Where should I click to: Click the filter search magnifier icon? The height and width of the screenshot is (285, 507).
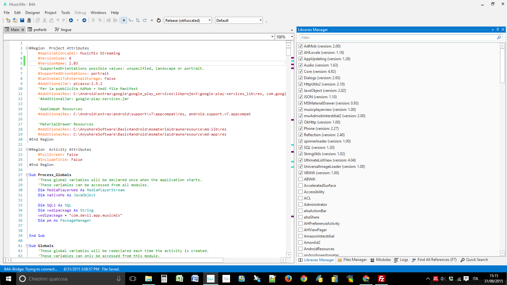499,37
